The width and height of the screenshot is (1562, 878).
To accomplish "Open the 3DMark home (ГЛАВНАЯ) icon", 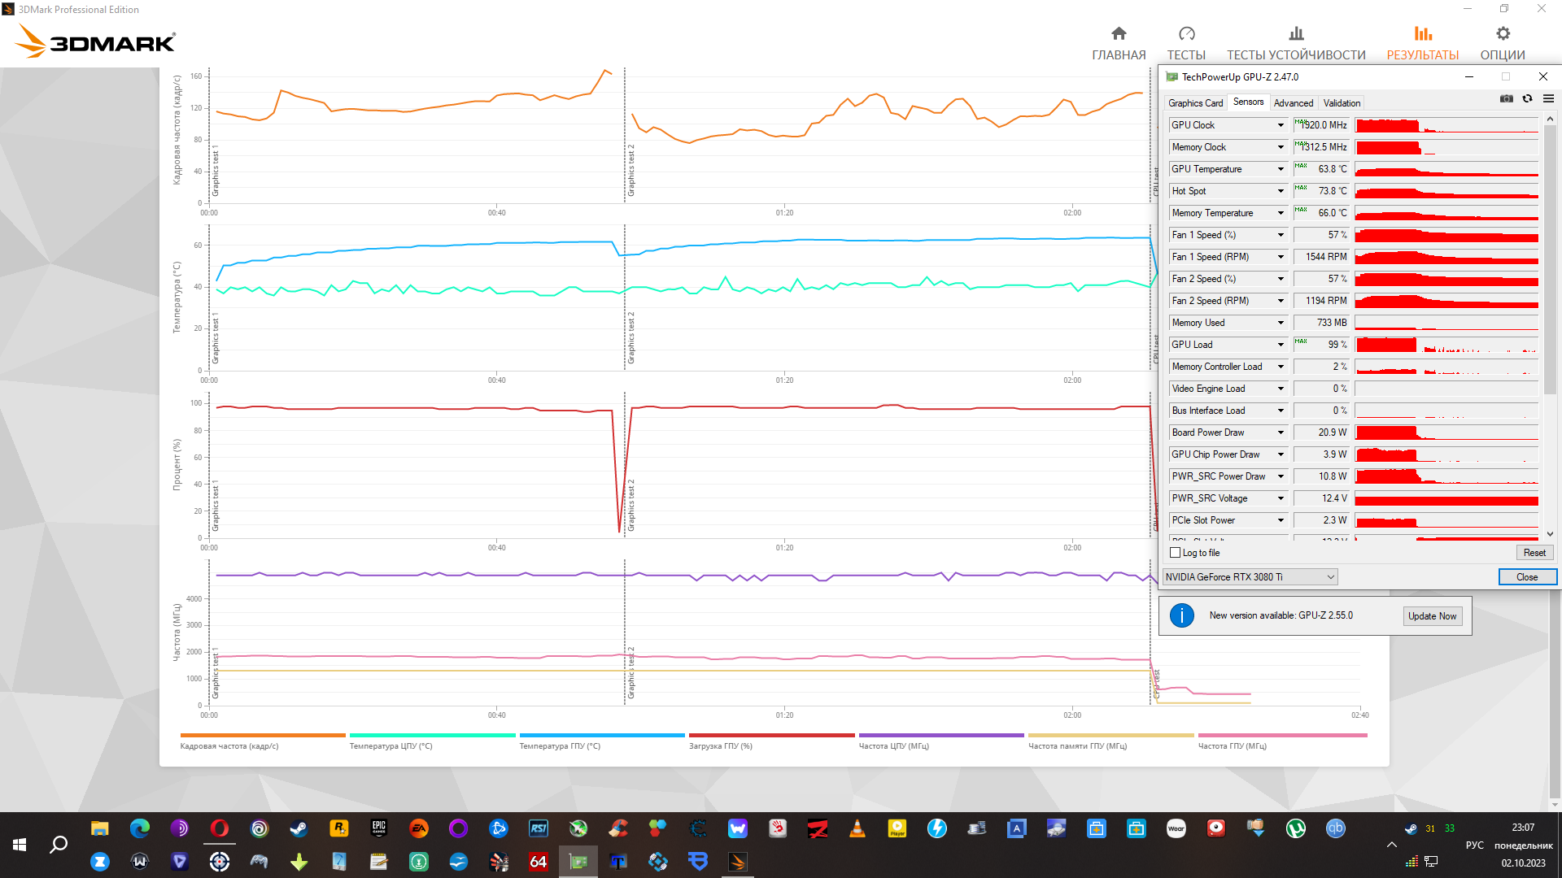I will pos(1119,33).
